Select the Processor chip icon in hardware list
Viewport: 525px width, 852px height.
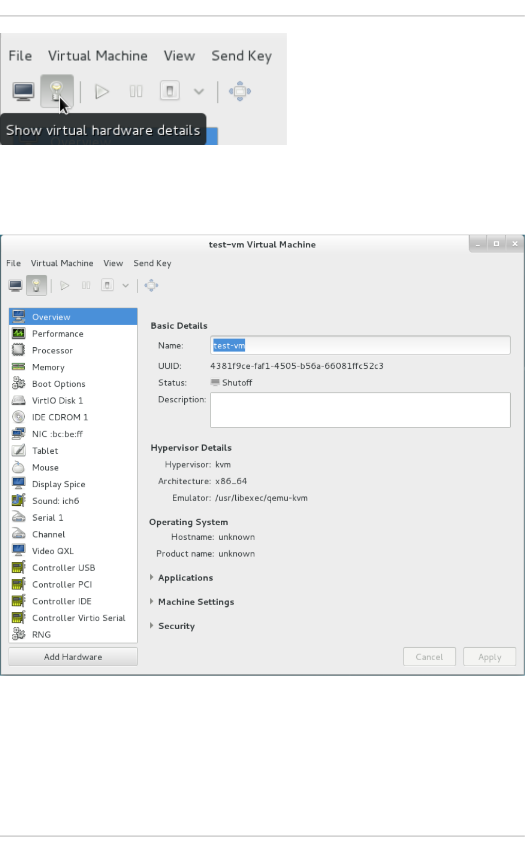pyautogui.click(x=19, y=350)
